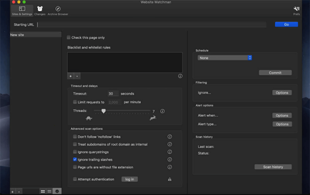
Task: Open Alert type Options
Action: point(282,124)
